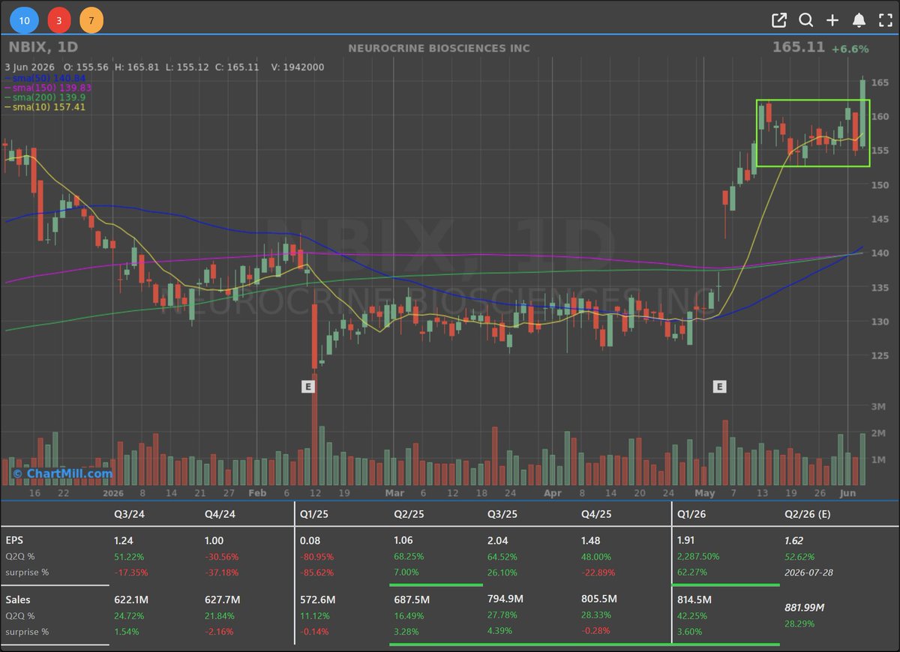
Task: Click the orange badge showing 7
Action: 91,20
